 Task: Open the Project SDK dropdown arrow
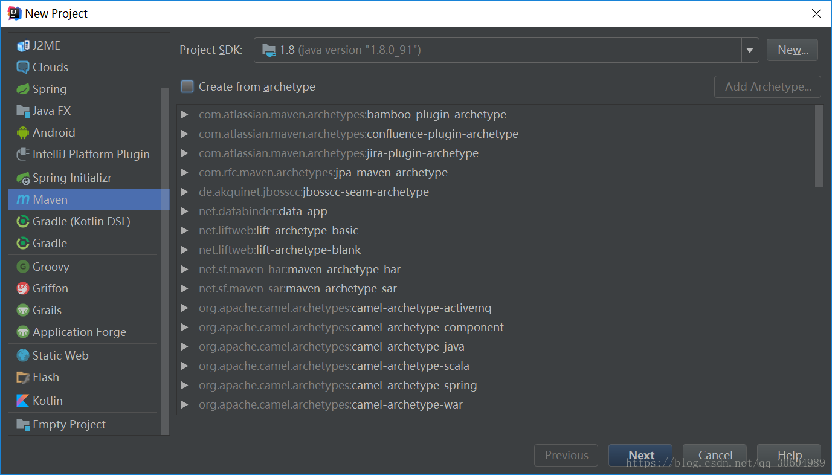point(750,50)
